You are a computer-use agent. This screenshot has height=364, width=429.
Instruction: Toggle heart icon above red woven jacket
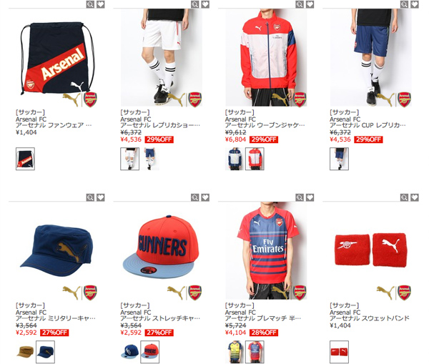coord(310,4)
